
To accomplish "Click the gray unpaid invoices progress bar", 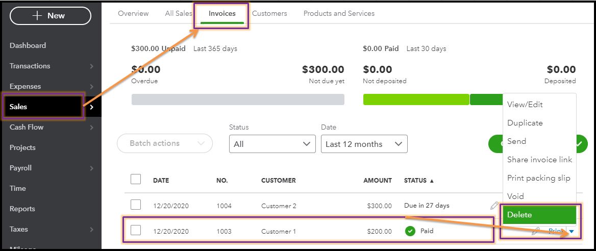I will point(238,99).
